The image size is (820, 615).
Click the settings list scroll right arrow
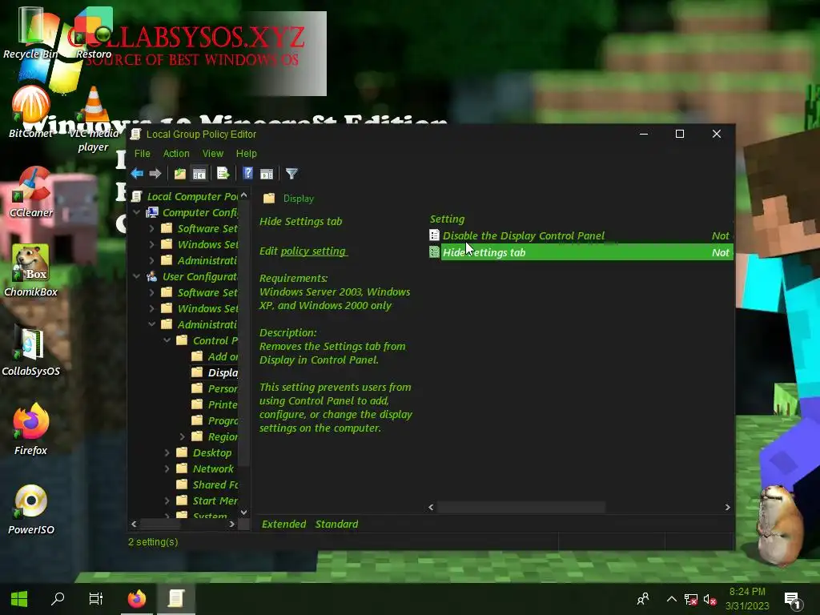[727, 507]
